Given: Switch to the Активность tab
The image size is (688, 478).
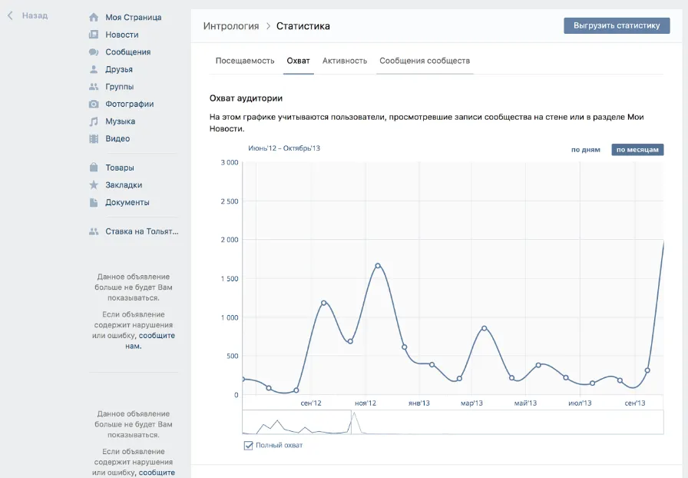Looking at the screenshot, I should point(345,61).
